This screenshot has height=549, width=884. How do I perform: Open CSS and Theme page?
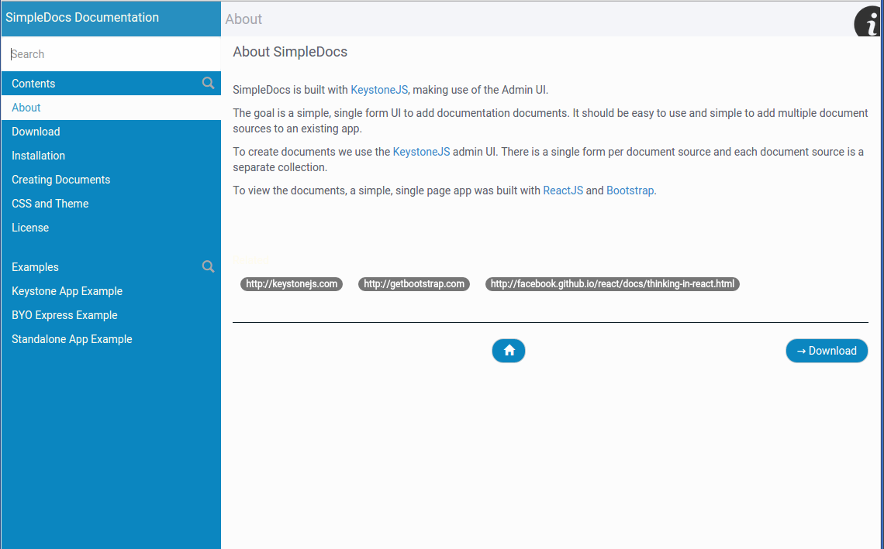coord(111,204)
